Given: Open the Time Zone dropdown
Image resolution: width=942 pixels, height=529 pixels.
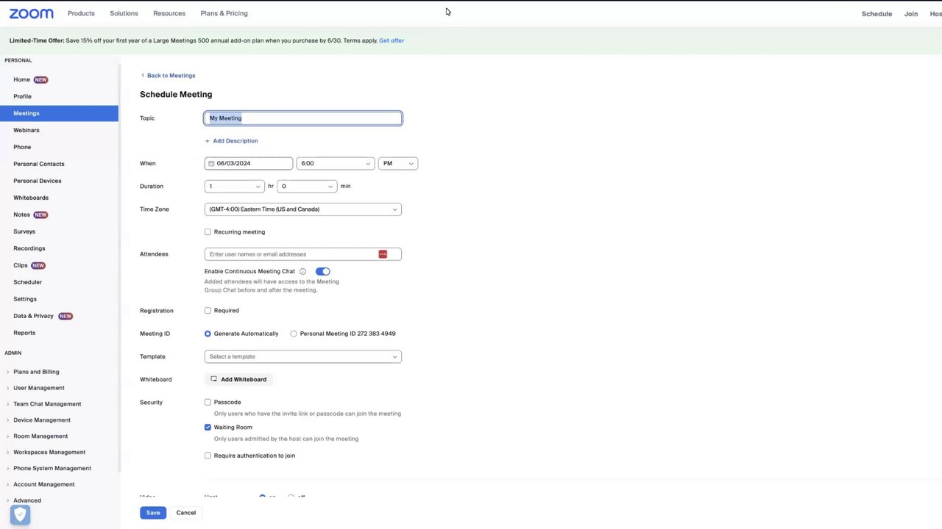Looking at the screenshot, I should coord(303,209).
